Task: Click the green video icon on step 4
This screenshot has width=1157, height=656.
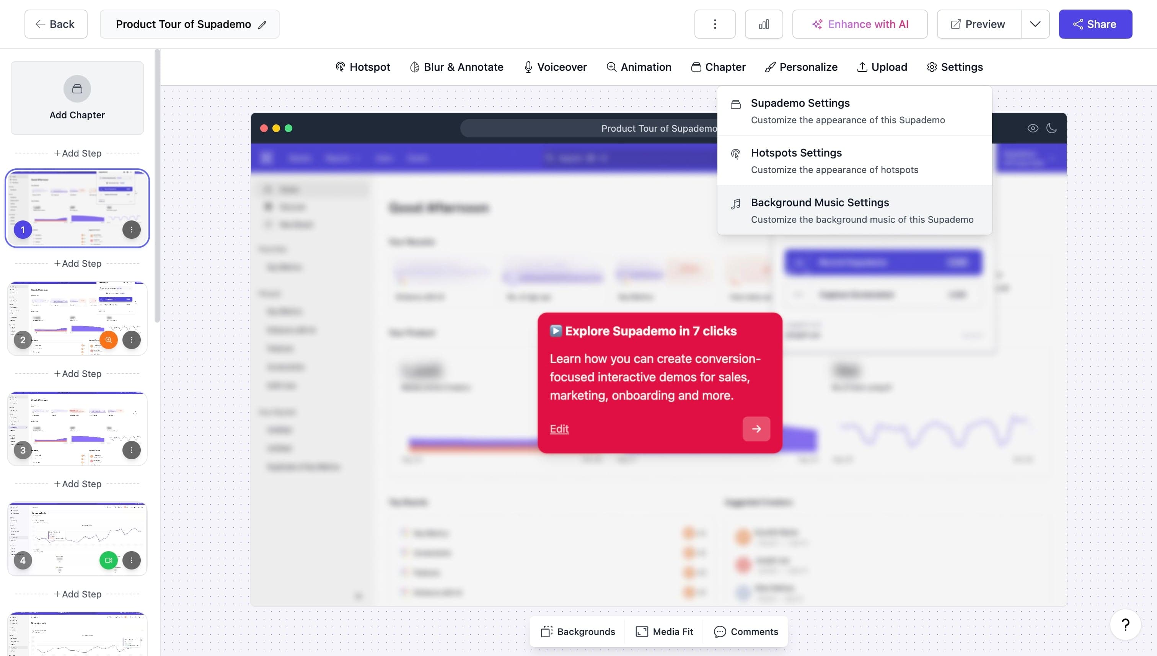Action: [109, 560]
